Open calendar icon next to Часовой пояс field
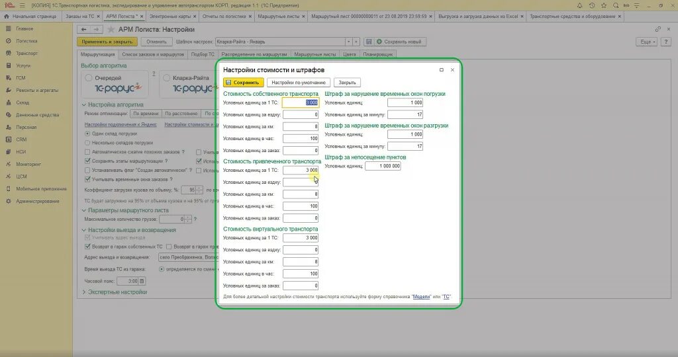Screen dimensions: 678x357 (x=142, y=281)
